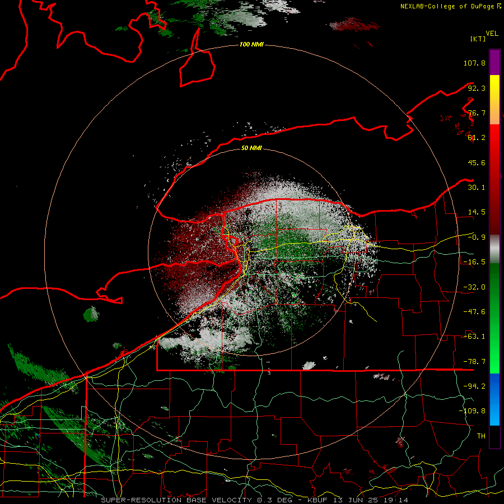The height and width of the screenshot is (504, 504).
Task: Click the gray near-zero segment of color bar
Action: pyautogui.click(x=494, y=249)
